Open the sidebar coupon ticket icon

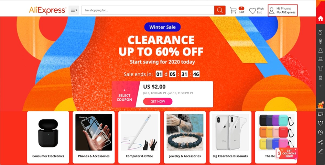[x=321, y=114]
